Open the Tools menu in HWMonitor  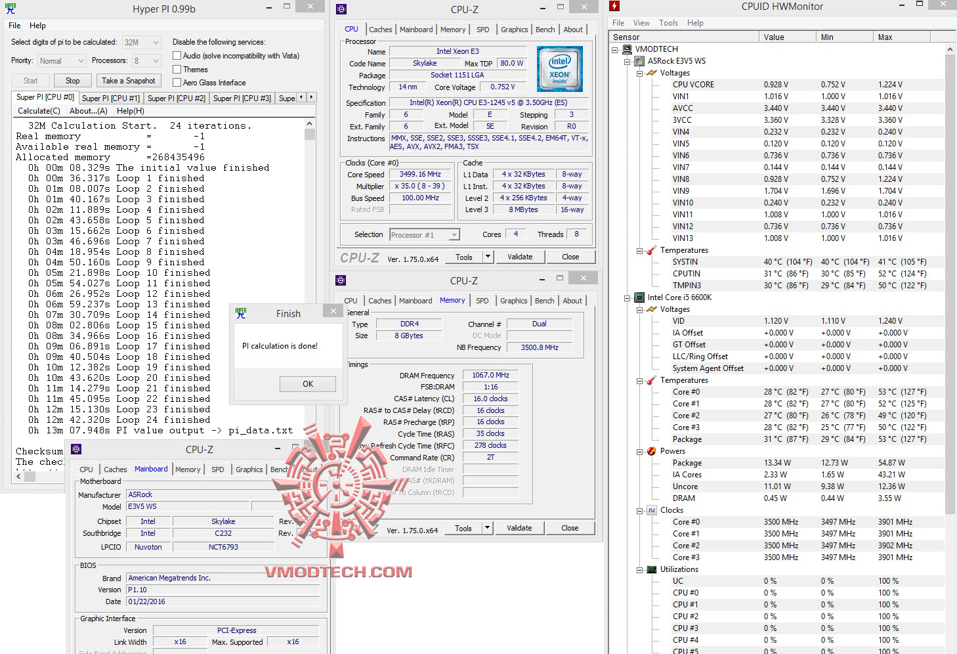point(669,23)
